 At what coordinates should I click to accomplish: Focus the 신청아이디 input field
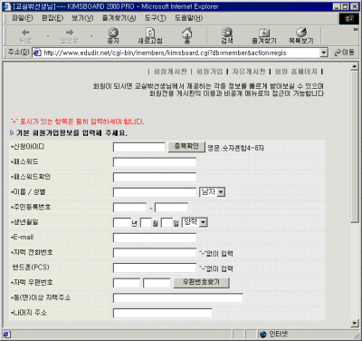[x=139, y=147]
